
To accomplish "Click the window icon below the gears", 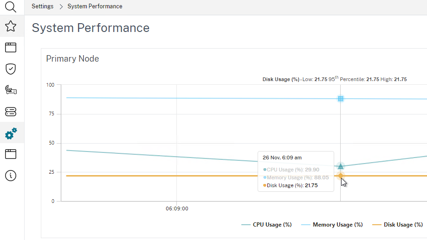I will pyautogui.click(x=11, y=154).
